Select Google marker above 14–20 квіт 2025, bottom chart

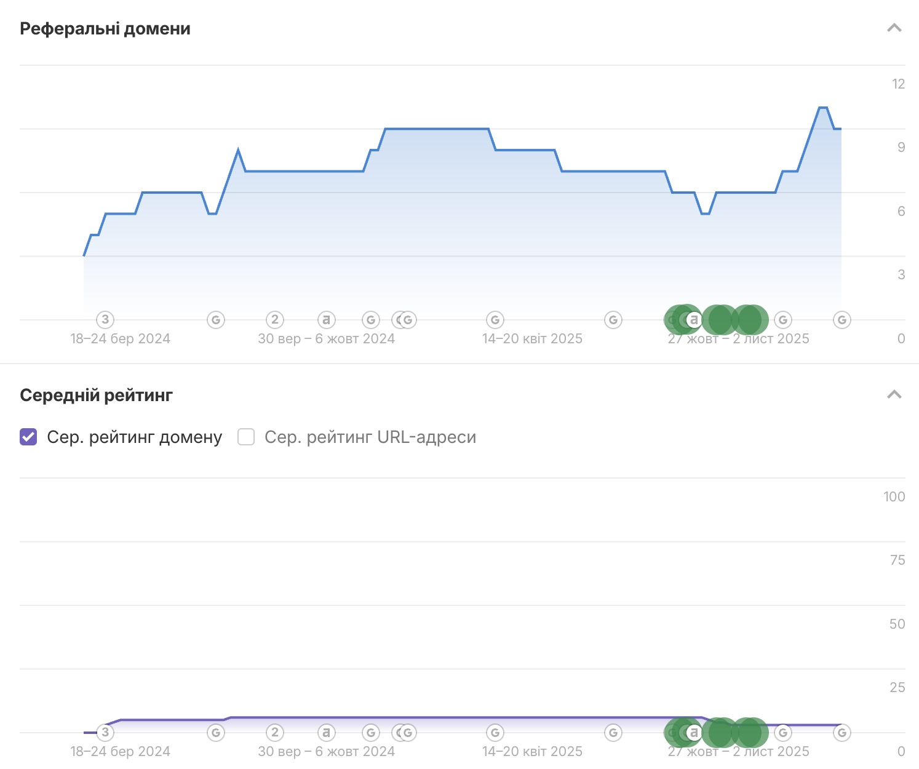coord(495,732)
